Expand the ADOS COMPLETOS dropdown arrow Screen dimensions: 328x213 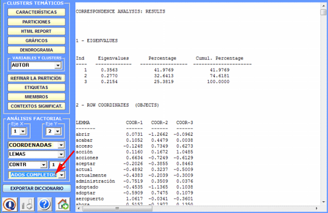point(62,175)
